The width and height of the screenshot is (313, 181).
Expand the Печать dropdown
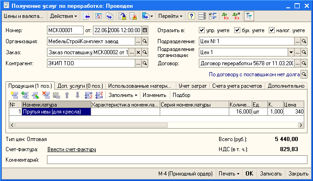pos(229,174)
